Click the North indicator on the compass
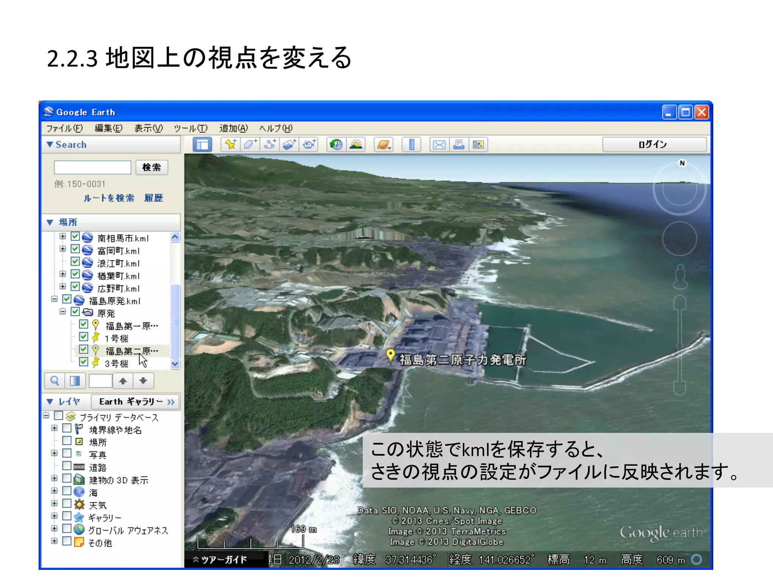 coord(682,163)
